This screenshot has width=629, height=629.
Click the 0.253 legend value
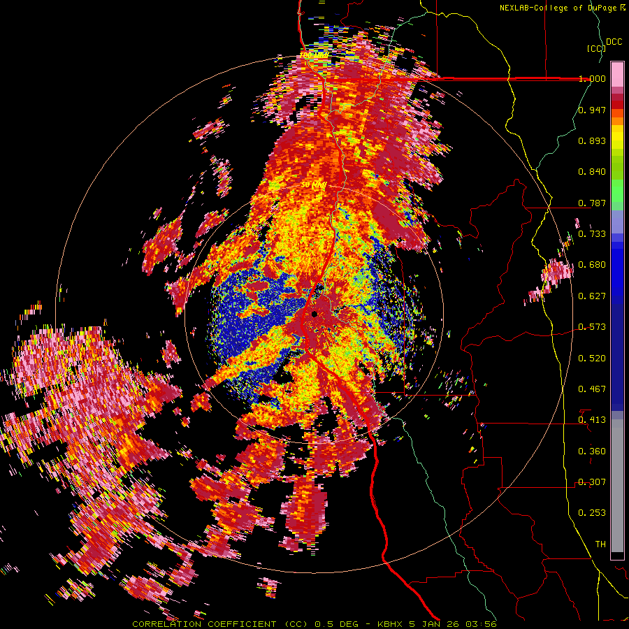[x=592, y=513]
